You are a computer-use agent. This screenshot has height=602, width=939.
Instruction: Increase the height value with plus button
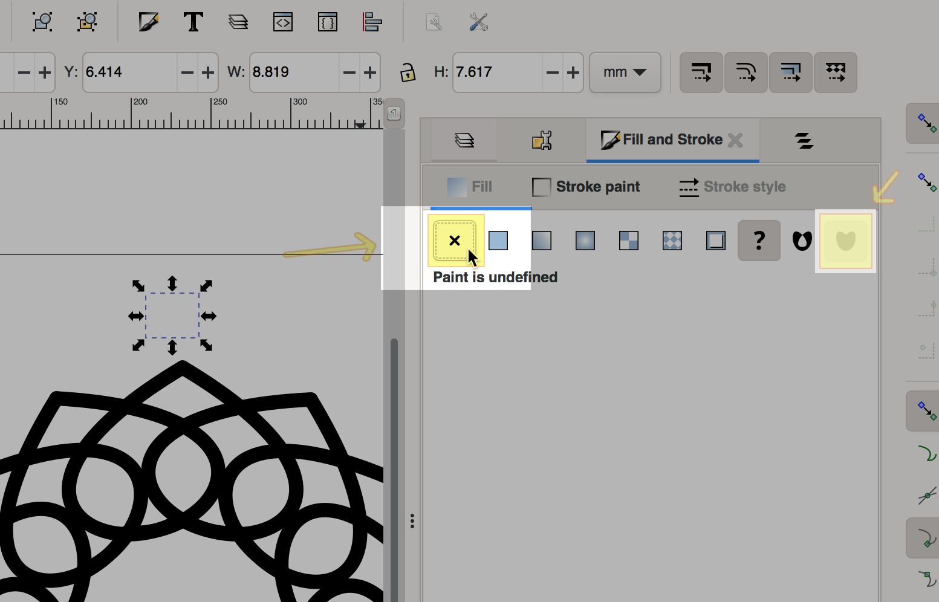click(573, 73)
